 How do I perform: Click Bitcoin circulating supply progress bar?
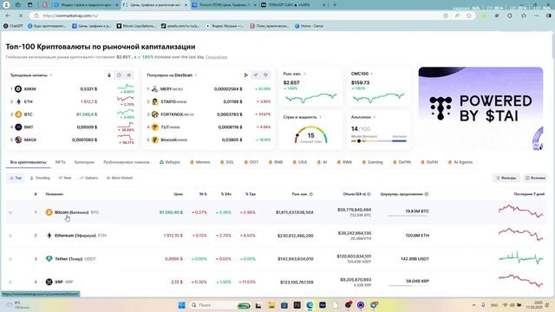coord(408,216)
